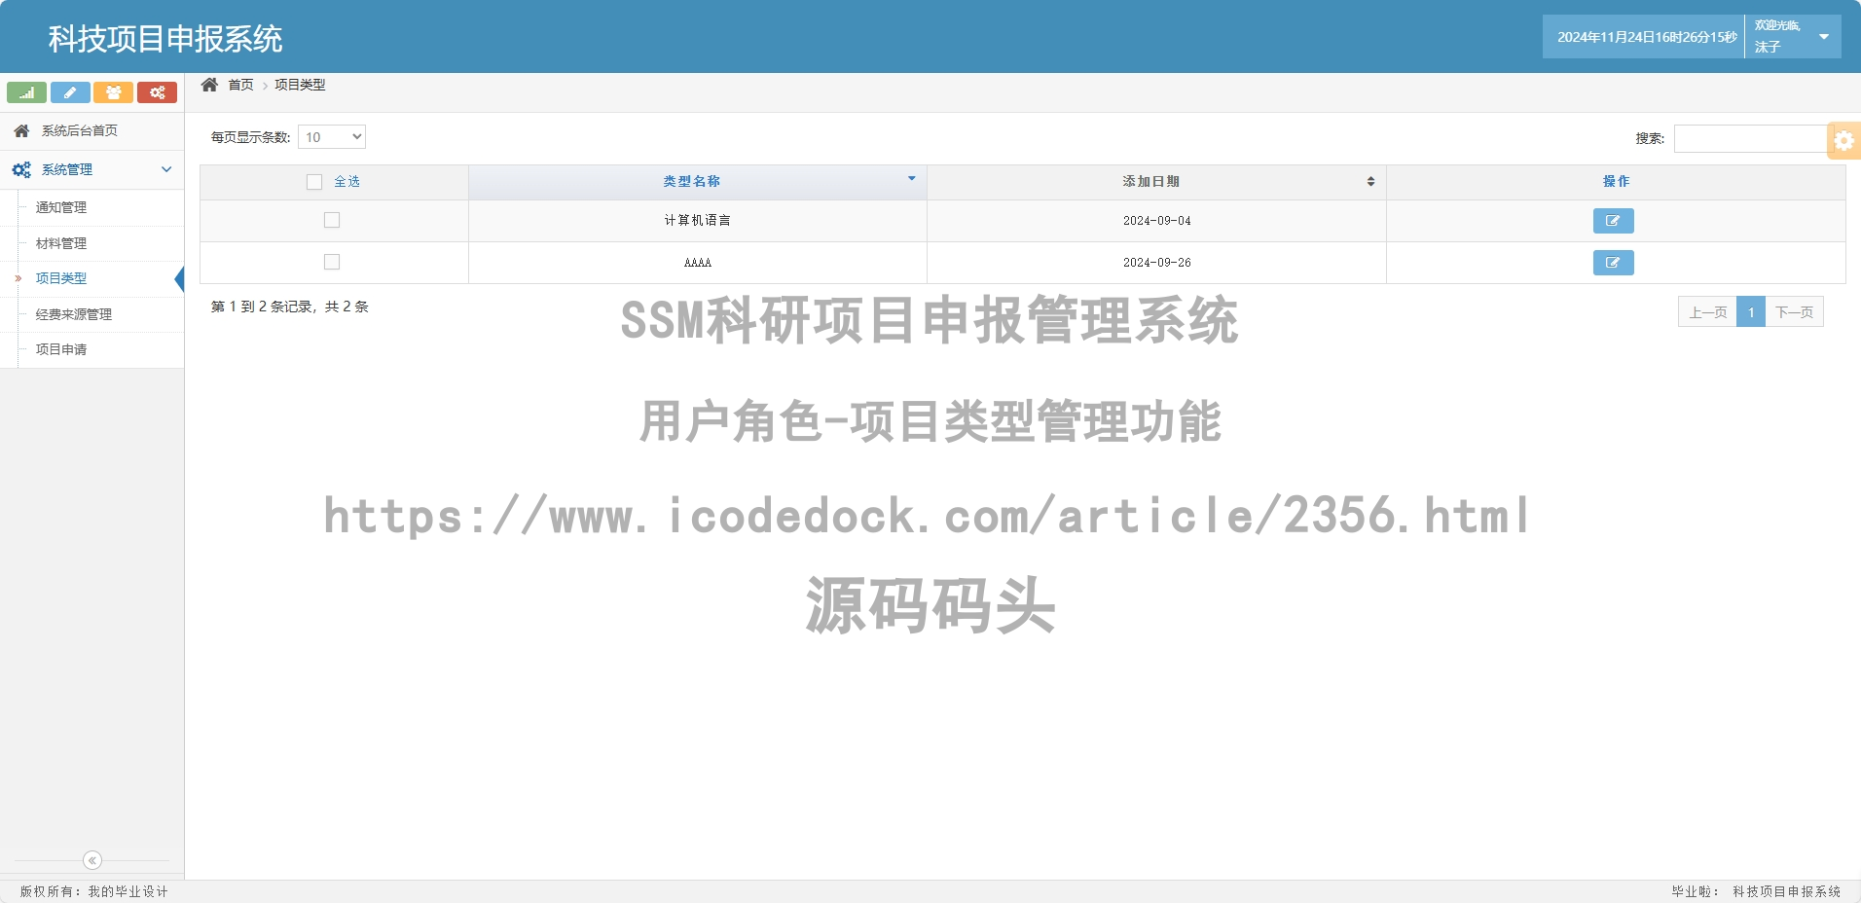This screenshot has height=903, width=1861.
Task: Click the header date-time display
Action: pos(1646,37)
